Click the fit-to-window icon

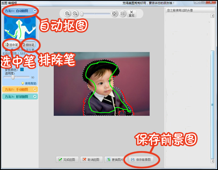point(114,14)
